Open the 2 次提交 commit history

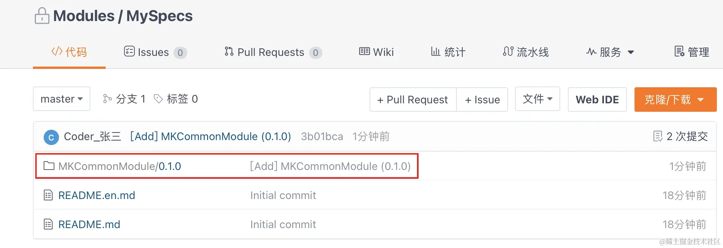[x=680, y=136]
